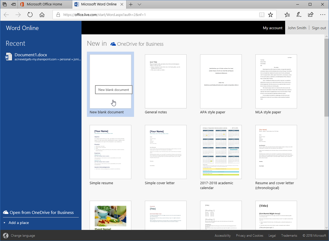Image resolution: width=329 pixels, height=241 pixels.
Task: Go to the browser home page
Action: [x=42, y=15]
